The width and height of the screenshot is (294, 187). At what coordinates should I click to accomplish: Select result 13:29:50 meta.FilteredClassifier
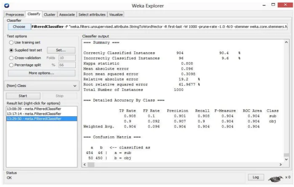pyautogui.click(x=42, y=119)
